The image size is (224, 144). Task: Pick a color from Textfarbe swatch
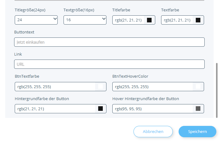point(198,20)
